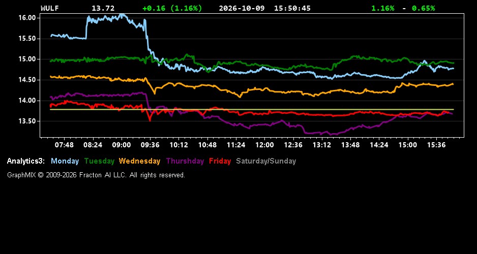The image size is (477, 254).
Task: Click the 15:00 time axis label
Action: [x=408, y=145]
